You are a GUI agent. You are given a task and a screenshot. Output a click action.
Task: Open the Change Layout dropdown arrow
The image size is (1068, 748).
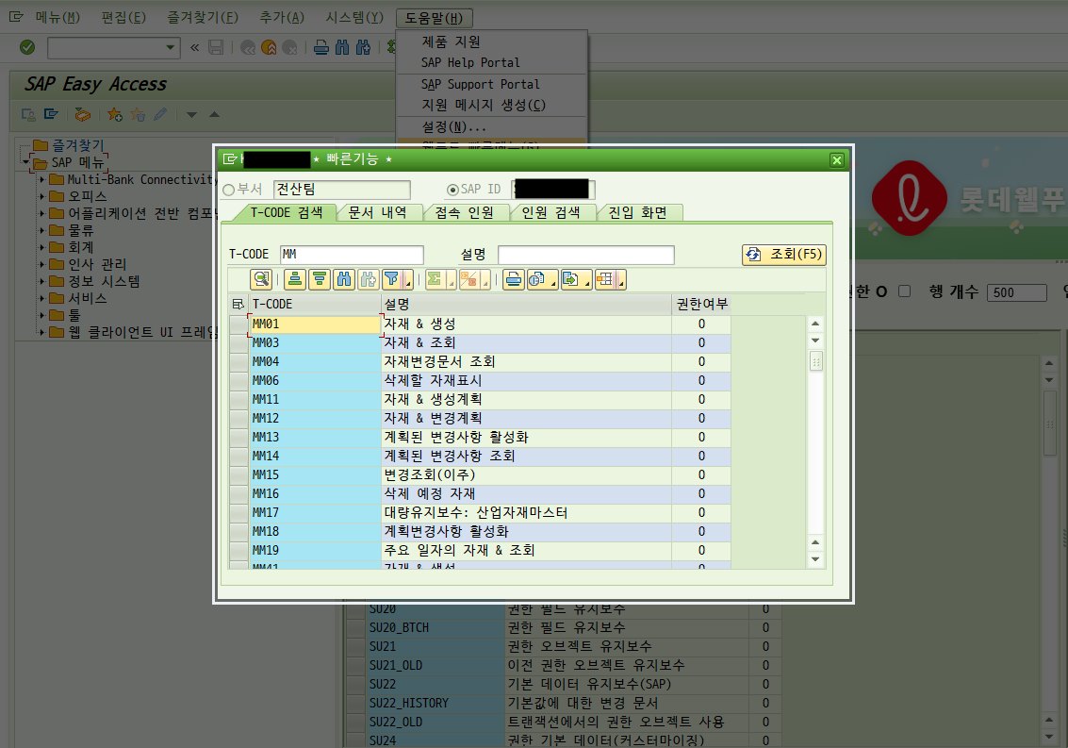[620, 280]
